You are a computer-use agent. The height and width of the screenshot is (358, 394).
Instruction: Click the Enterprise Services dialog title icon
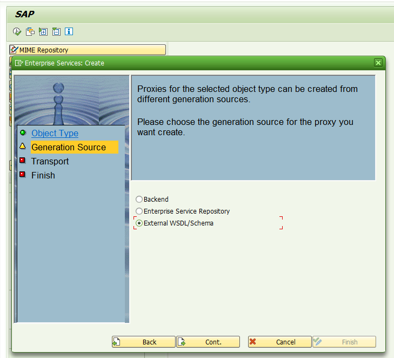19,63
